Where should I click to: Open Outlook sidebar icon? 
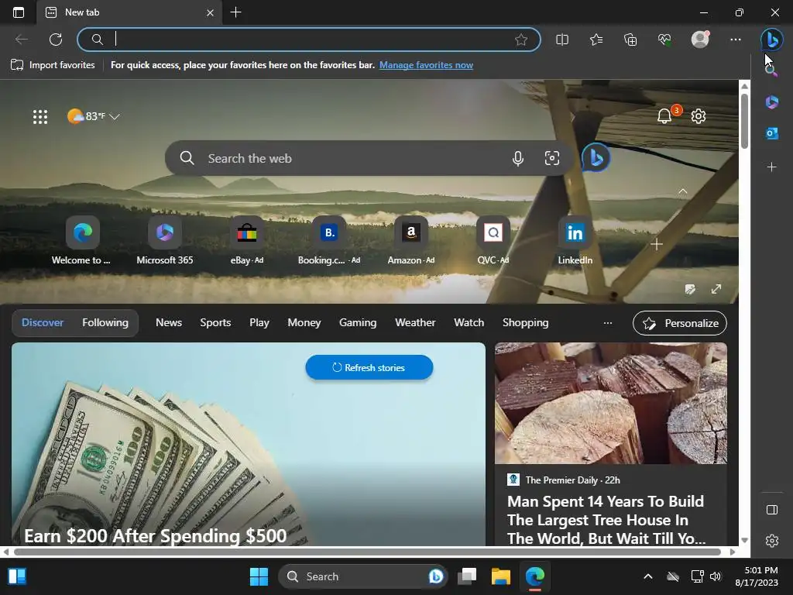[x=772, y=133]
